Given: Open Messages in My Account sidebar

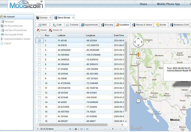Looking at the screenshot, I should point(9,21).
